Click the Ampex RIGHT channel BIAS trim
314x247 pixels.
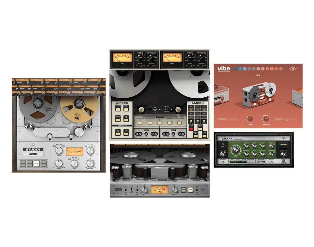[173, 134]
